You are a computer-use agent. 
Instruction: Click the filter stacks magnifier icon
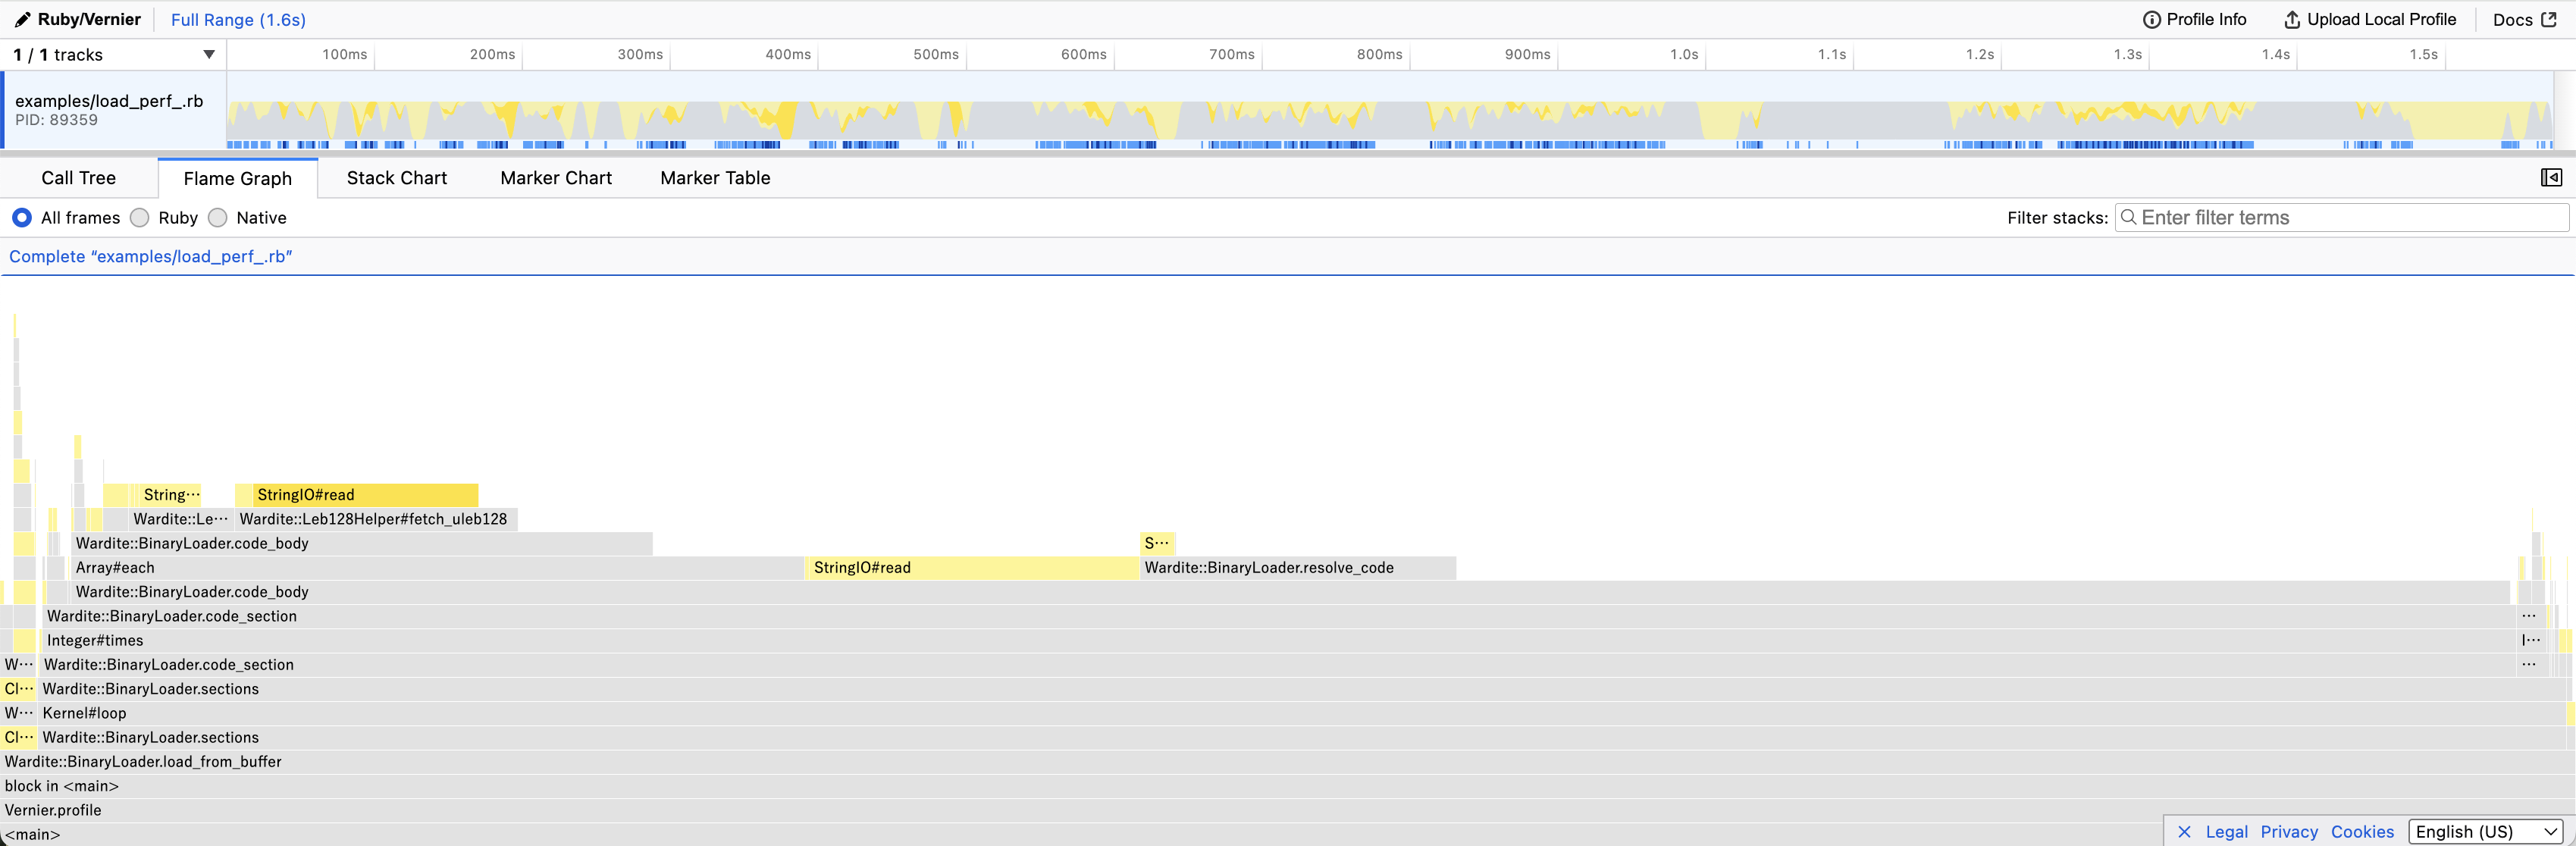click(x=2129, y=218)
